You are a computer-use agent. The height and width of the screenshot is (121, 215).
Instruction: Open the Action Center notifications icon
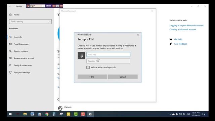[x=204, y=114]
